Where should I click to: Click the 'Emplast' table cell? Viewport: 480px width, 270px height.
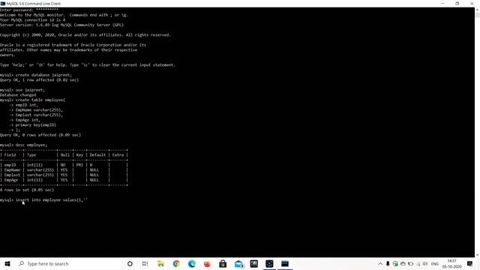12,175
